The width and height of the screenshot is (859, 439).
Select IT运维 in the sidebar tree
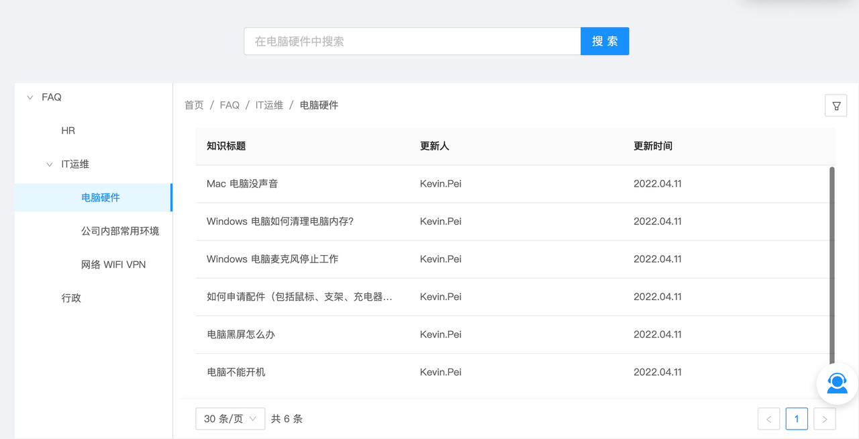click(75, 164)
